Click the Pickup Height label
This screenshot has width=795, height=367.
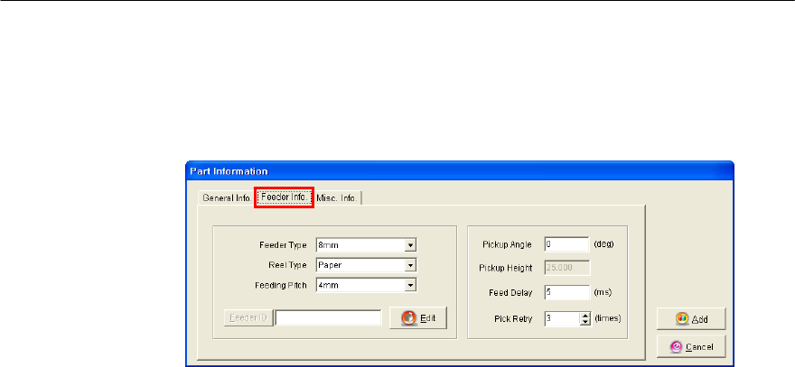[506, 269]
